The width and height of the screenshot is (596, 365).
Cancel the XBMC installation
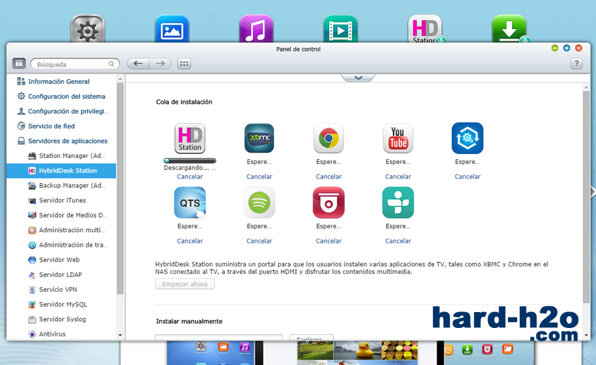pyautogui.click(x=259, y=177)
